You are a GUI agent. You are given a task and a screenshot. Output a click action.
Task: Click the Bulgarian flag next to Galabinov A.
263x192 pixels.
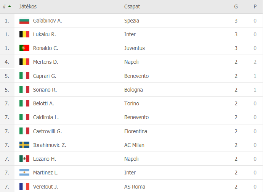tap(24, 21)
